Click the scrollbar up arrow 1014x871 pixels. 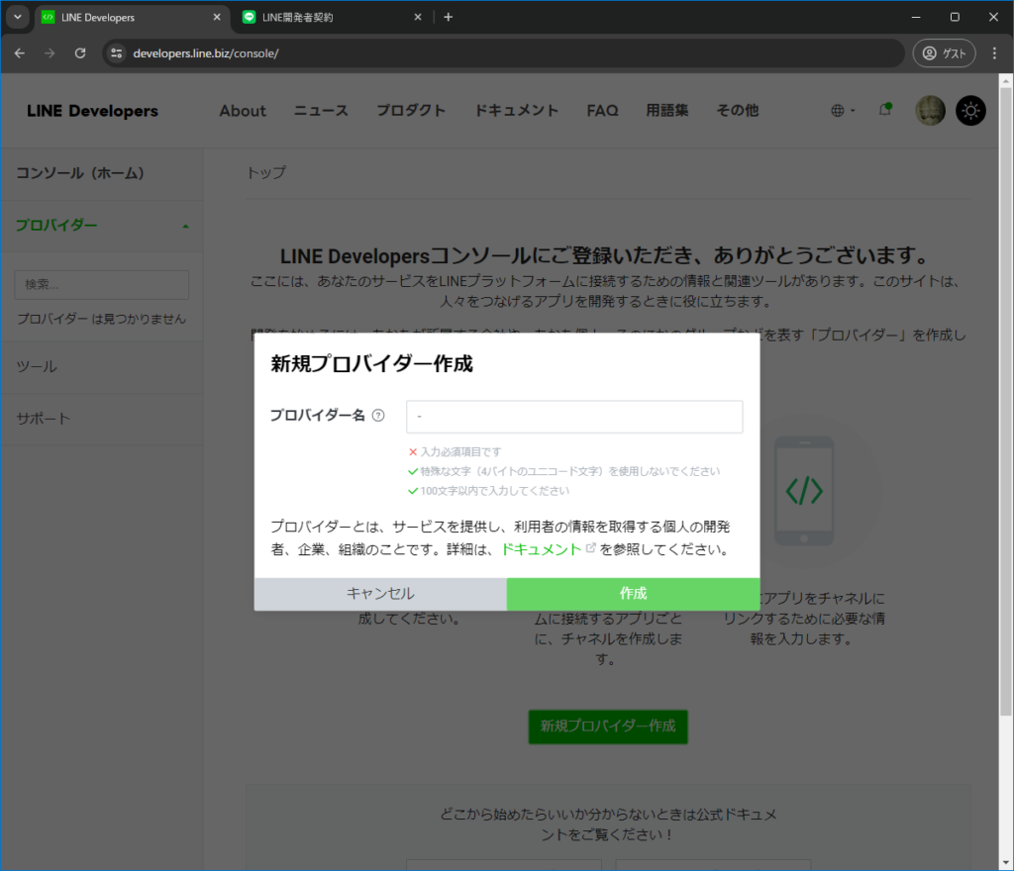pyautogui.click(x=1006, y=80)
